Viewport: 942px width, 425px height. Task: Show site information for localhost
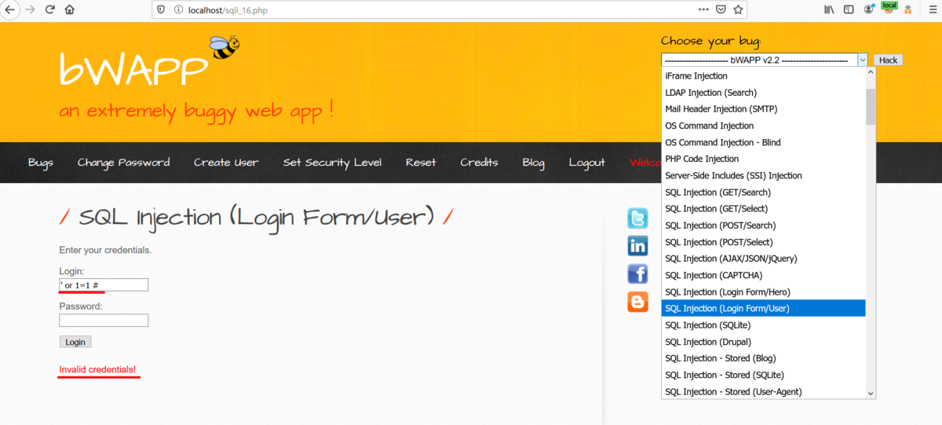(x=177, y=9)
